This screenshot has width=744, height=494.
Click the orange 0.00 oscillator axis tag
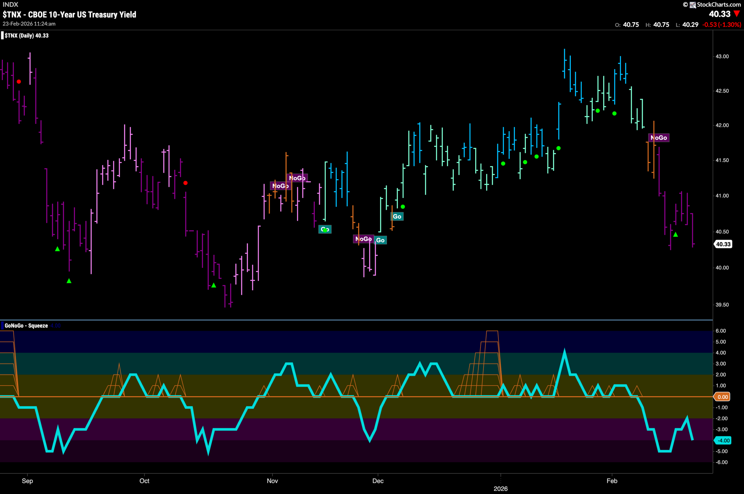point(722,397)
